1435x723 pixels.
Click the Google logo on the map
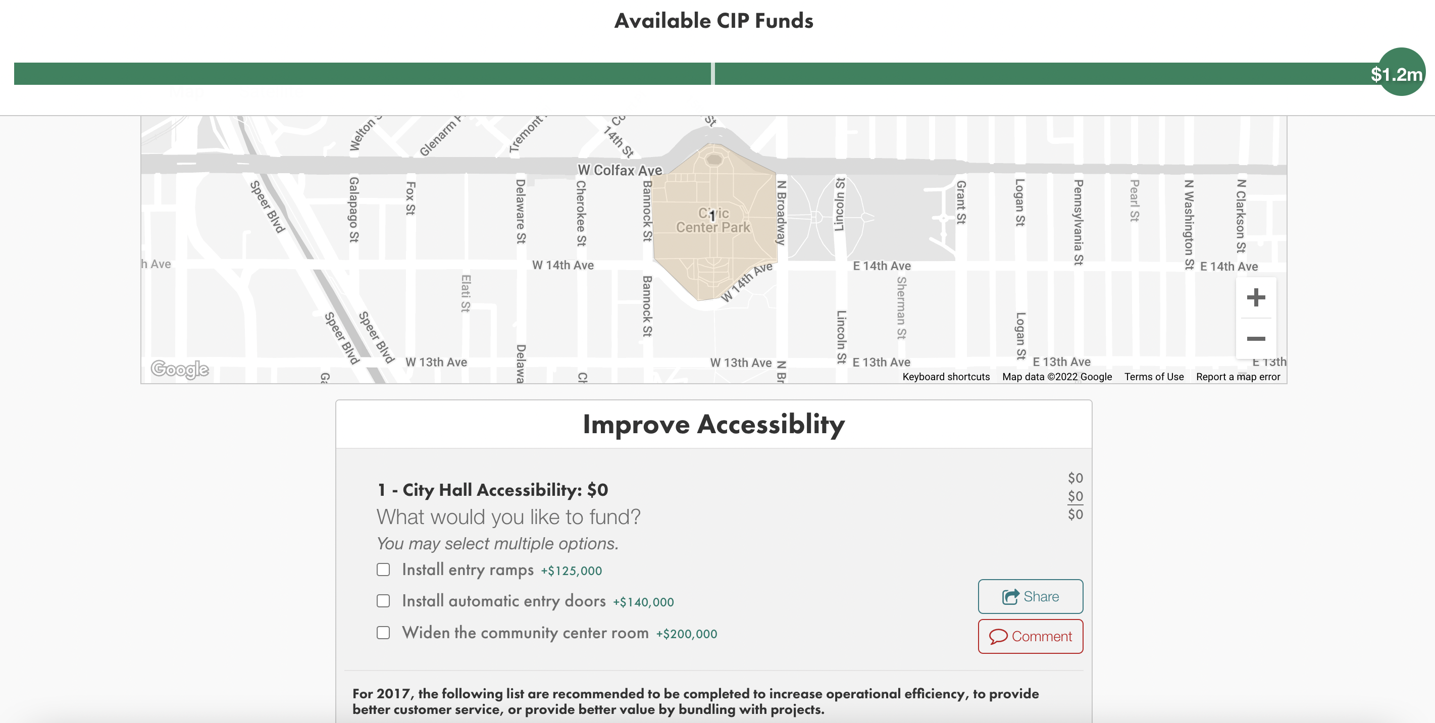[x=179, y=369]
